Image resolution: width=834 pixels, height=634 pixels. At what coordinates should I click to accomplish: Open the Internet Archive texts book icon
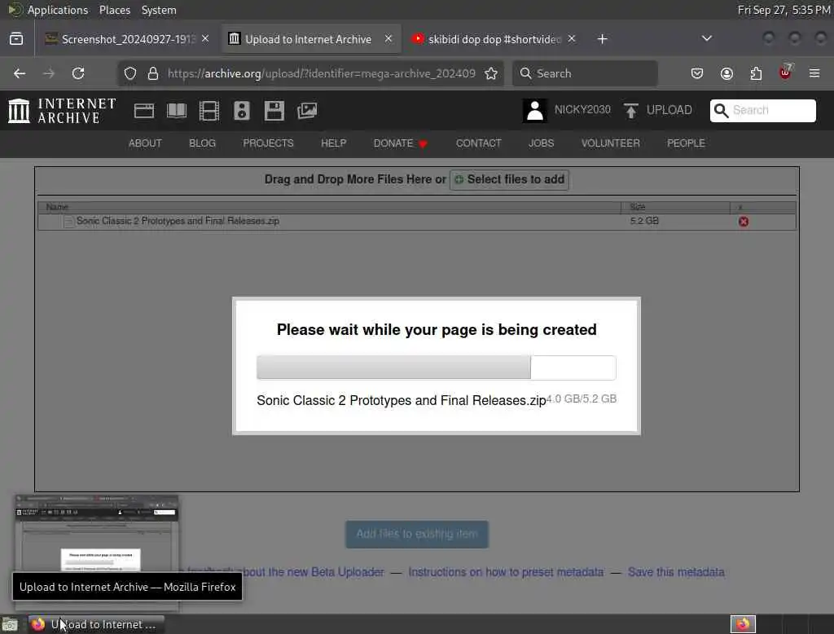pos(177,111)
